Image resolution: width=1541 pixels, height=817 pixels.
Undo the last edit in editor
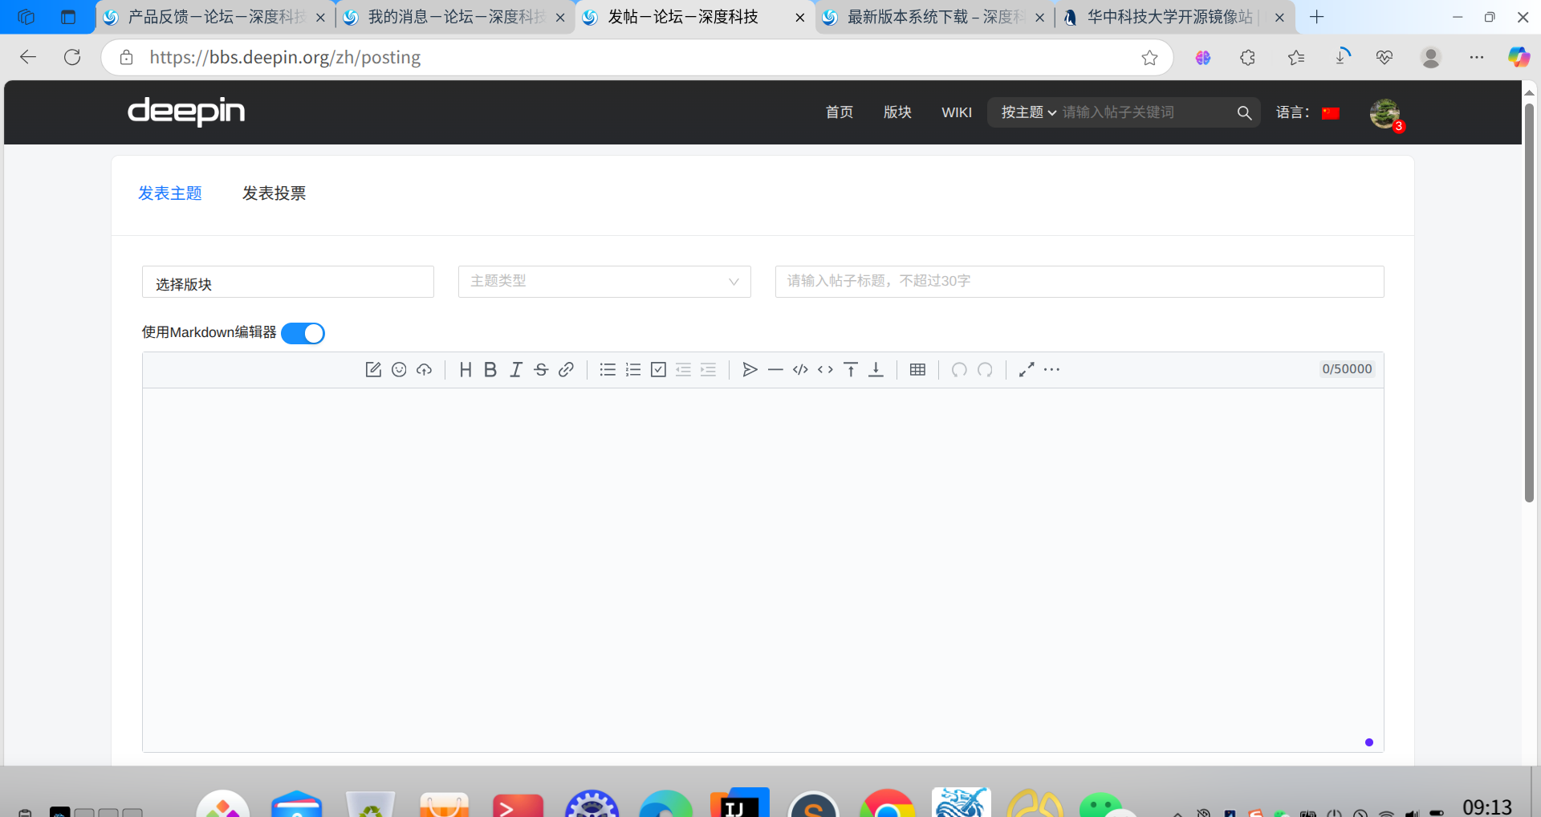(x=959, y=369)
